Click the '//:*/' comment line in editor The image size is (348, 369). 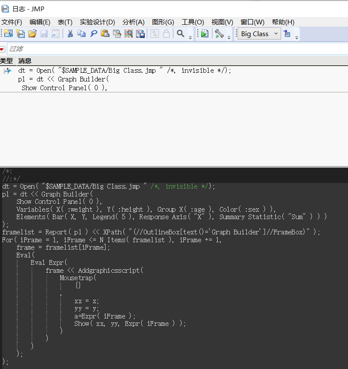point(11,179)
